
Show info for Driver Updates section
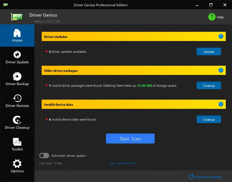(221, 37)
